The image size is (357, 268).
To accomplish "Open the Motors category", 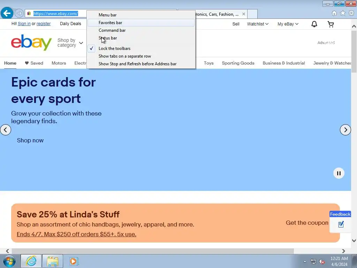I will (59, 63).
